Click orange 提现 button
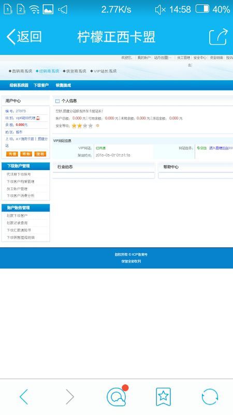 click(40, 154)
